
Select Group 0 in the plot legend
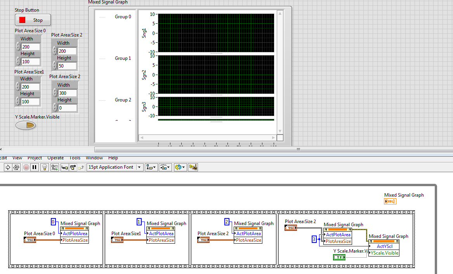point(123,17)
